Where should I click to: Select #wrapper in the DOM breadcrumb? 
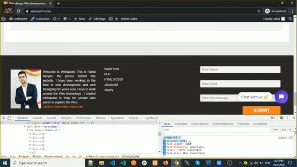point(24,156)
